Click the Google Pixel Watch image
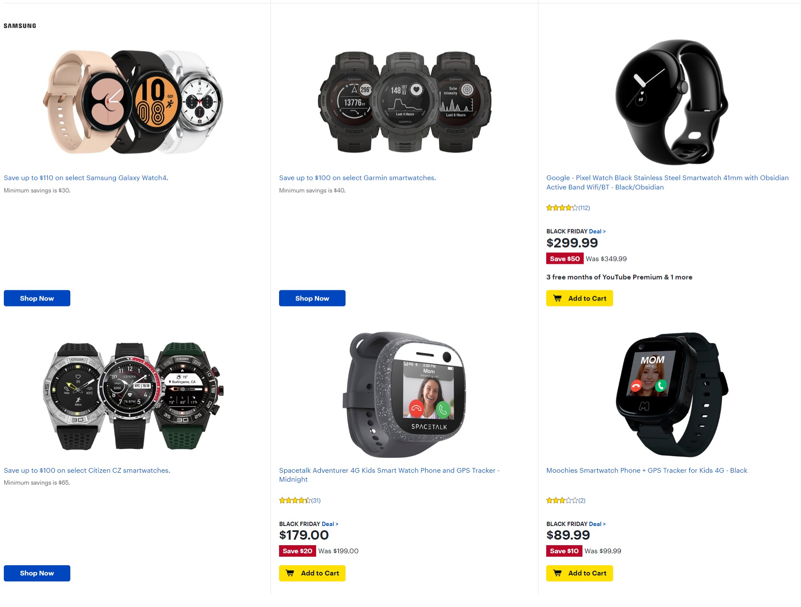801x607 pixels. click(672, 102)
